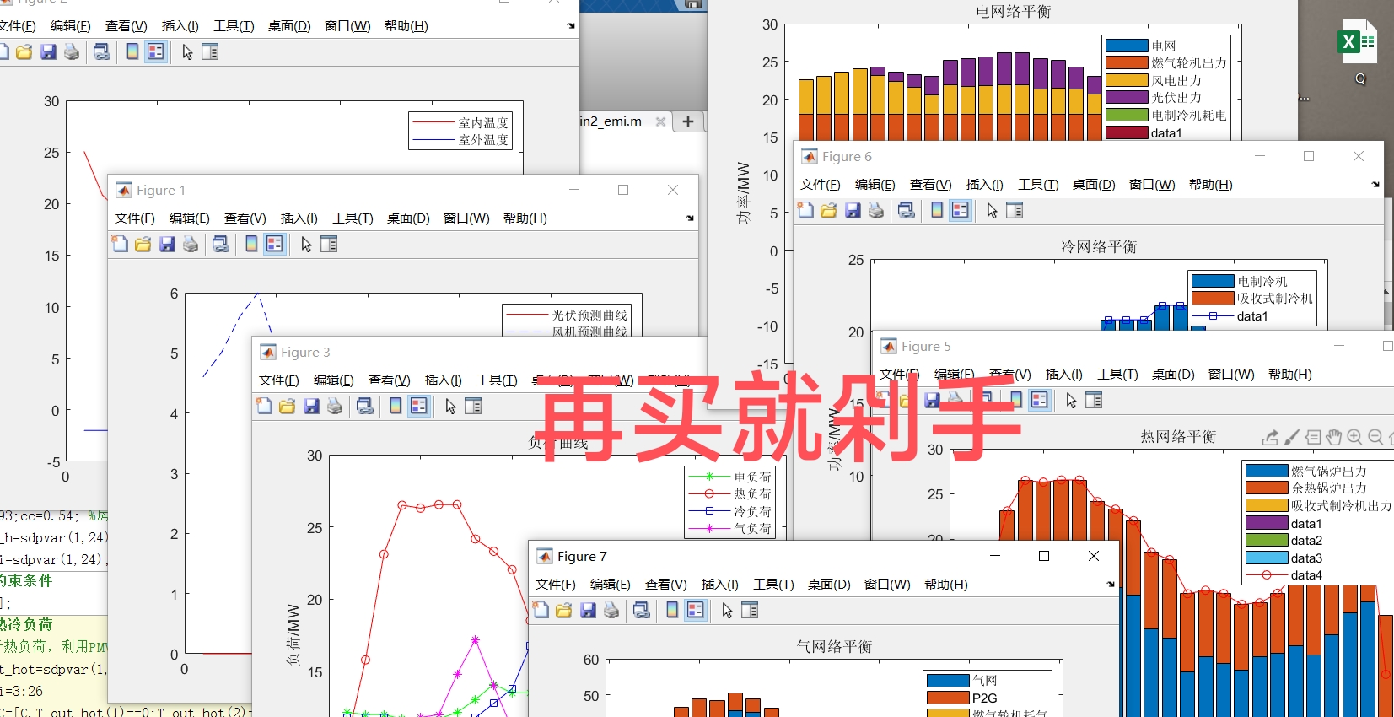Click Open File icon in Figure 3 toolbar
The image size is (1394, 717).
[x=288, y=406]
